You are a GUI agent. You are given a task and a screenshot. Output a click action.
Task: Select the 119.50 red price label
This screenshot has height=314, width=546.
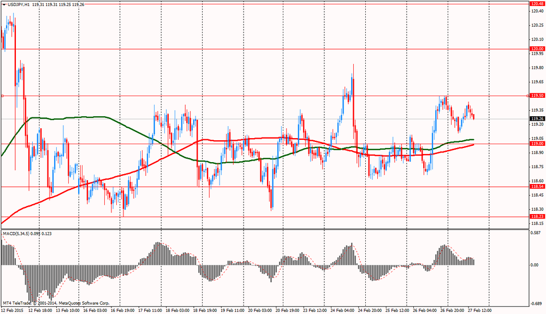[x=537, y=96]
